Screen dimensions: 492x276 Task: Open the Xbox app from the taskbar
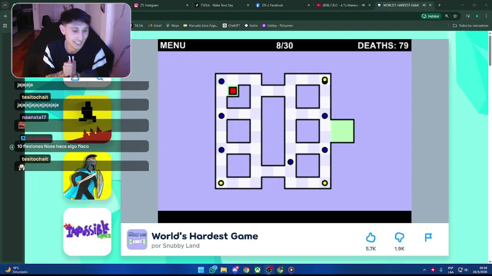pyautogui.click(x=258, y=270)
